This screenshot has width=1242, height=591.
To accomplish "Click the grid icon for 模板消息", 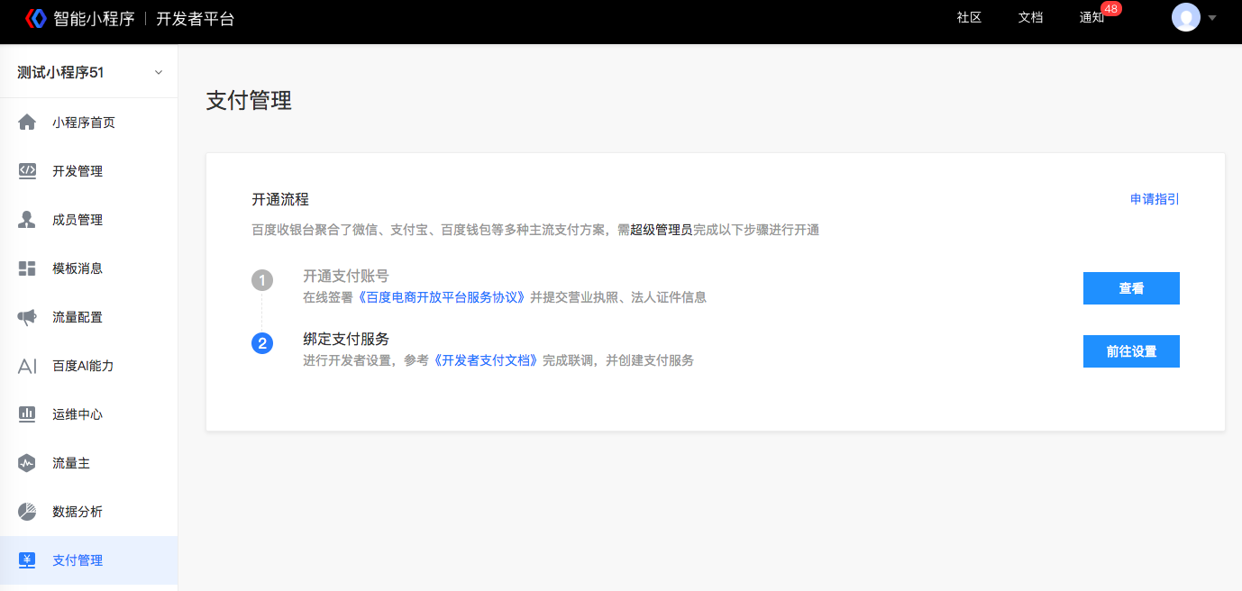I will (x=27, y=268).
